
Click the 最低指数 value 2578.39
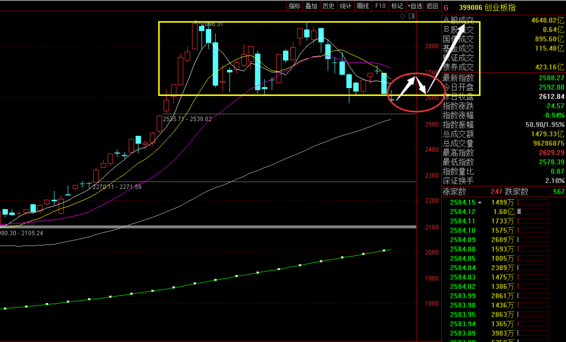coord(551,163)
